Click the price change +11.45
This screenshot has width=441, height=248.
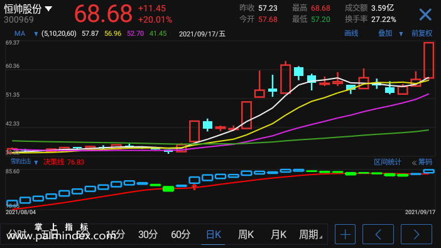(x=152, y=8)
